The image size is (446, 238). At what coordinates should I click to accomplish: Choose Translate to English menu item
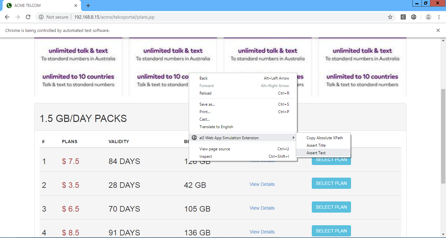[243, 127]
